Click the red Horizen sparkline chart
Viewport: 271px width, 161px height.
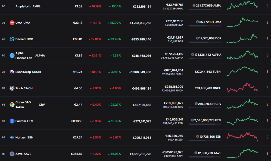click(x=242, y=137)
